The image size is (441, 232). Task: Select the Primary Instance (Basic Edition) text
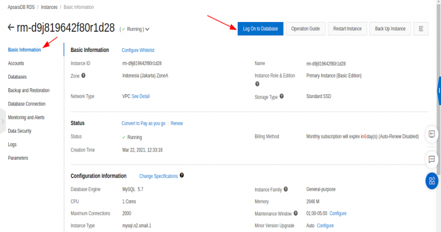(x=334, y=76)
